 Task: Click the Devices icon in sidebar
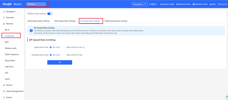coord(4,85)
